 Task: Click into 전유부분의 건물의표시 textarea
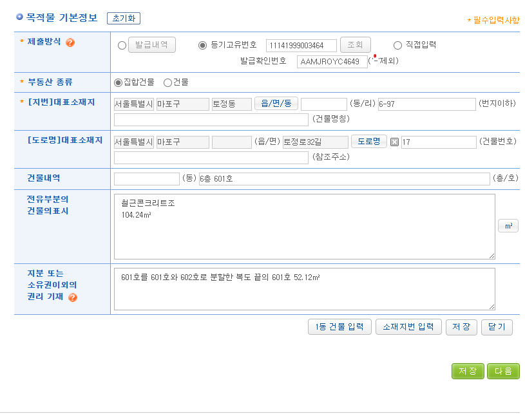coord(304,227)
